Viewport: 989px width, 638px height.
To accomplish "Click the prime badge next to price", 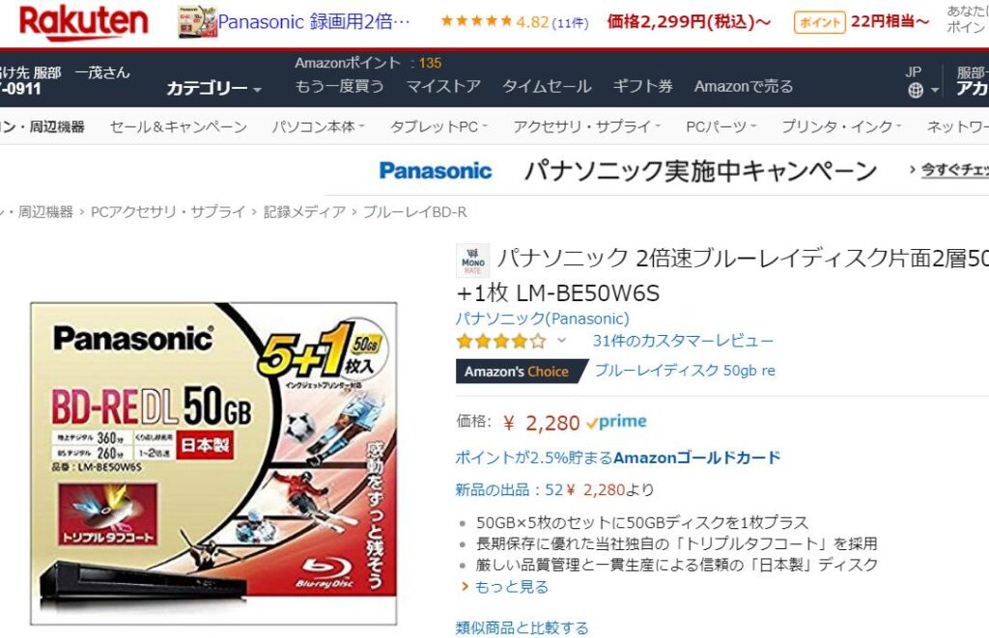I will coord(616,422).
